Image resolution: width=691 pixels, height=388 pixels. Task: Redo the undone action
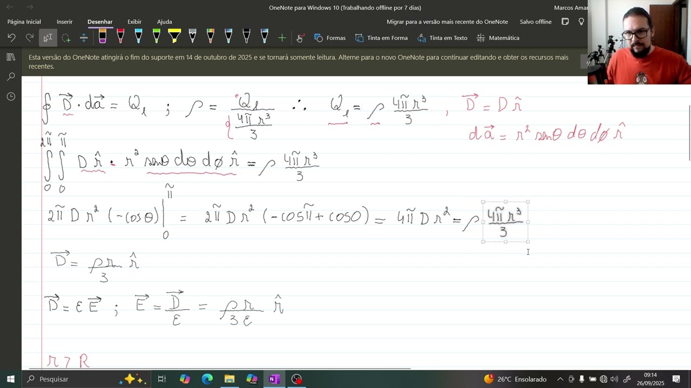[30, 38]
